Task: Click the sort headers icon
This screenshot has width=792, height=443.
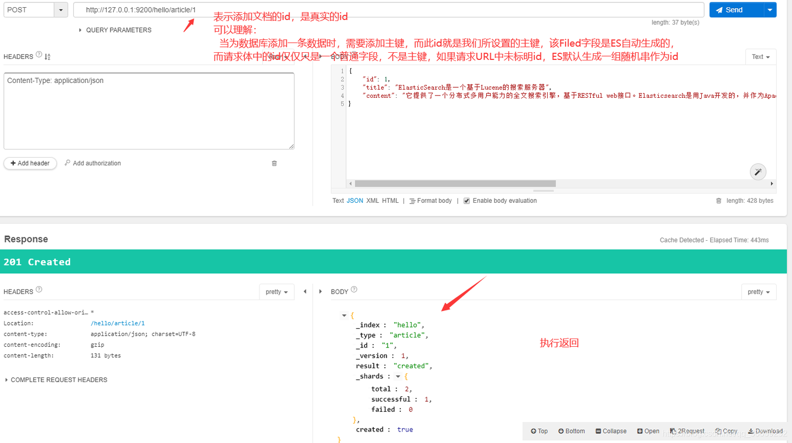Action: 48,56
